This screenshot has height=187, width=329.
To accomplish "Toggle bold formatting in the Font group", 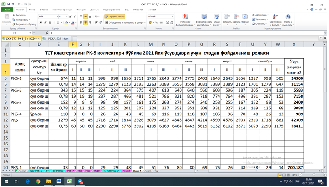I will tap(41, 22).
